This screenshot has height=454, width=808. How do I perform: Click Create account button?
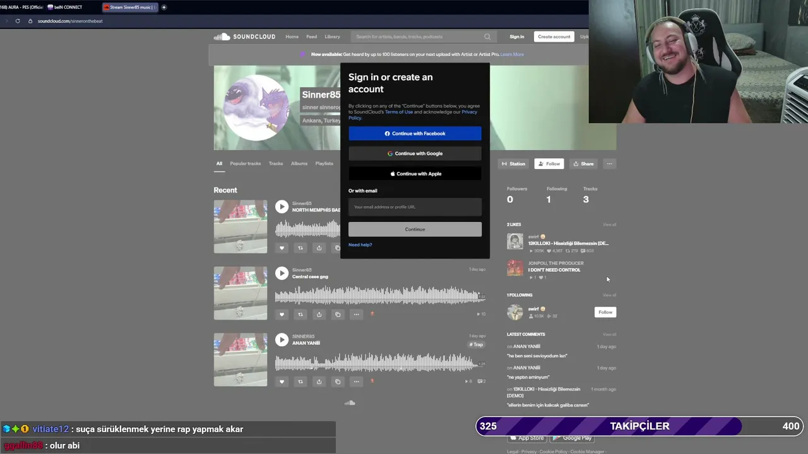(x=554, y=37)
